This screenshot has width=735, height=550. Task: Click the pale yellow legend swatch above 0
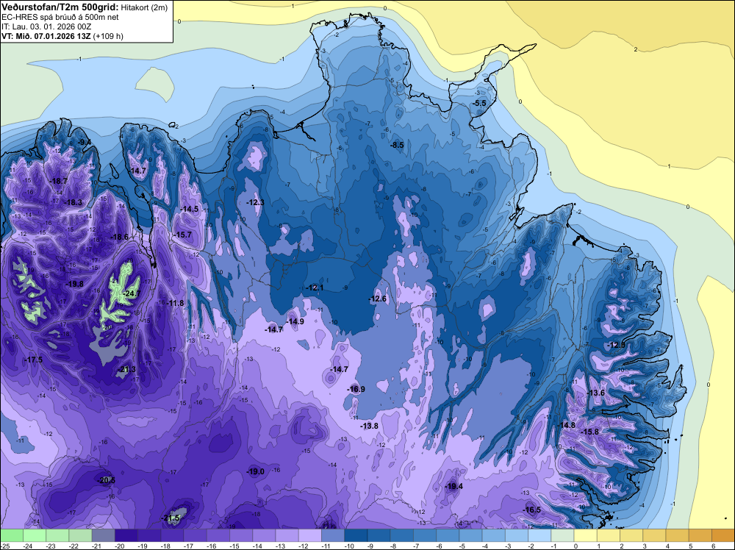586,535
